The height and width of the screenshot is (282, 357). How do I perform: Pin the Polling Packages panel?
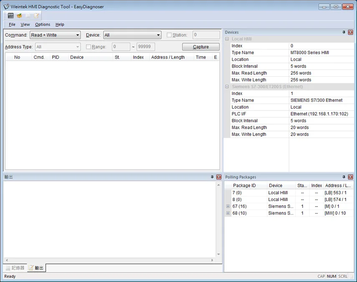tap(344, 177)
